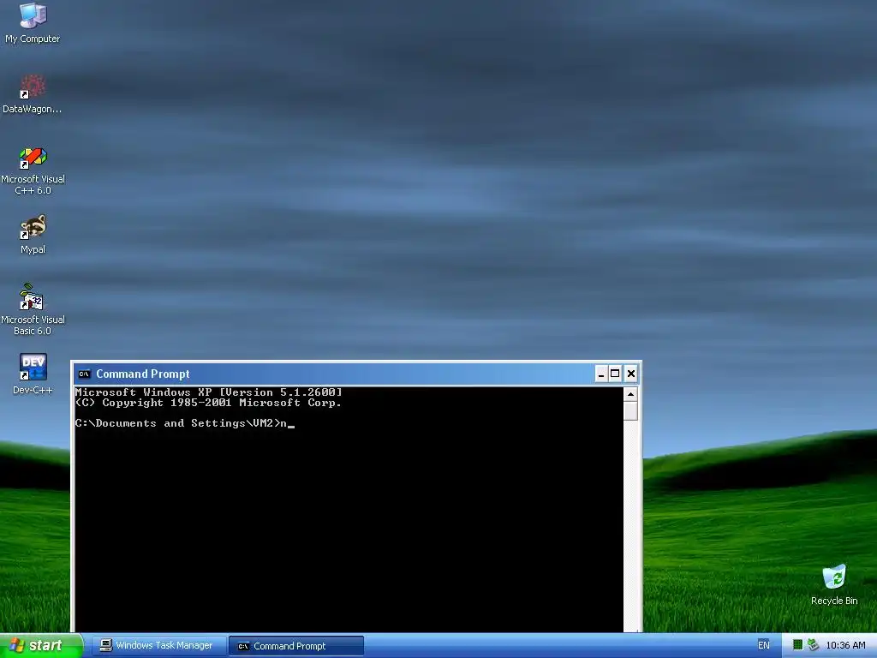Minimize the Command Prompt window

(x=601, y=374)
